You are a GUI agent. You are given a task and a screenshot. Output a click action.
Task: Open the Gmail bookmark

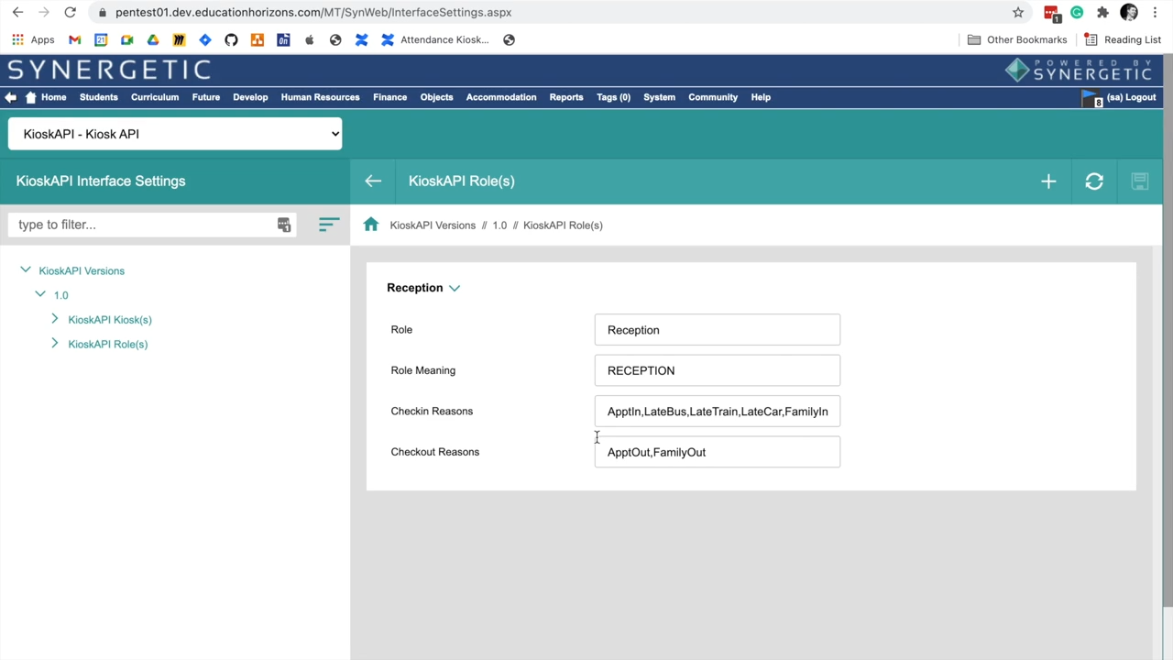coord(75,40)
